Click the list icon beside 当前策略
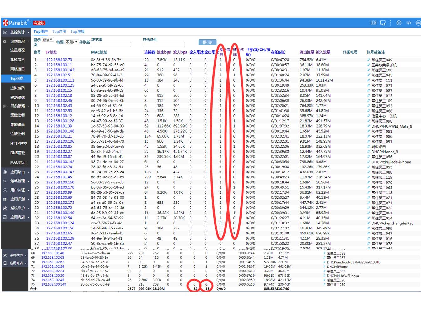Viewport: 421px width, 316px height. 5,106
